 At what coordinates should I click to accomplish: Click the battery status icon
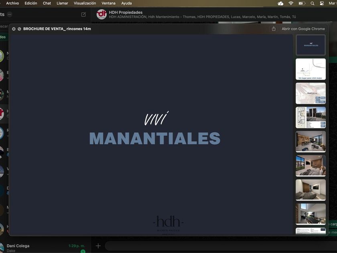tap(302, 3)
